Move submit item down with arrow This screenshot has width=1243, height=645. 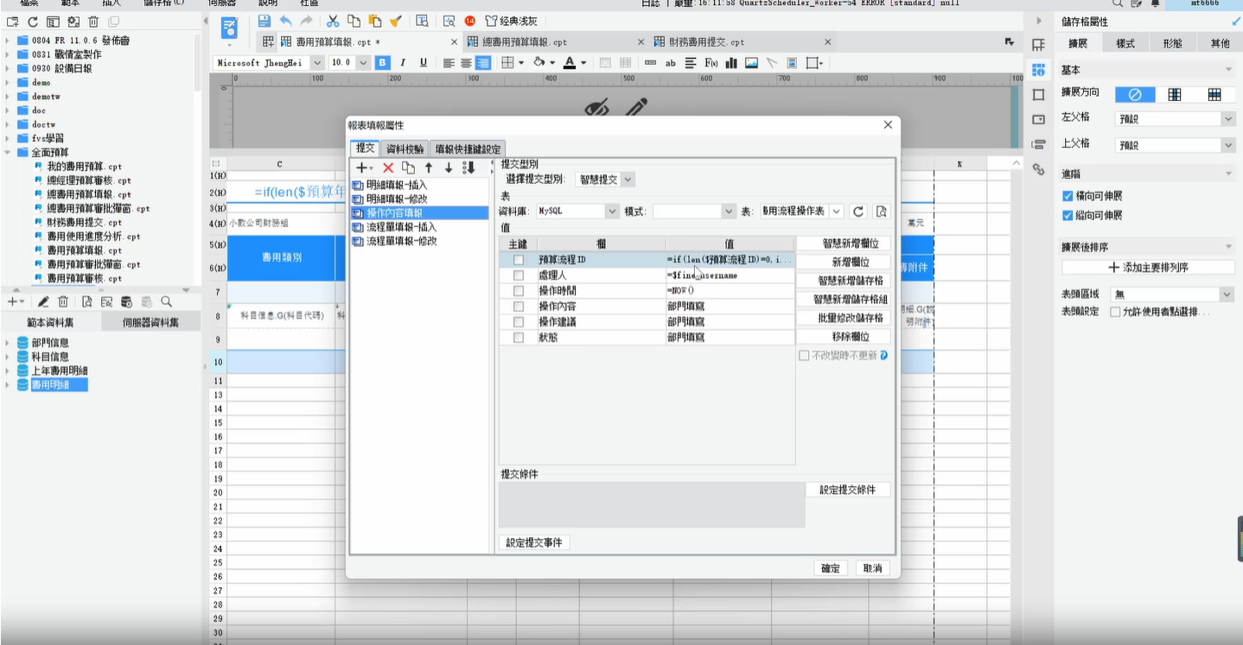click(448, 168)
